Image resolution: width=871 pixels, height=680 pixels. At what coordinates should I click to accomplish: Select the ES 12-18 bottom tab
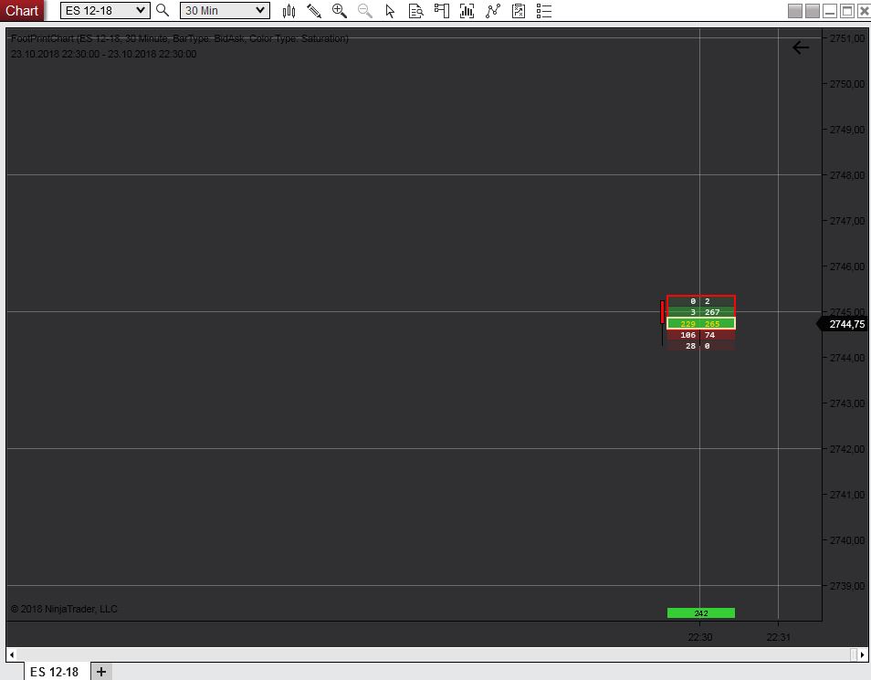[55, 672]
